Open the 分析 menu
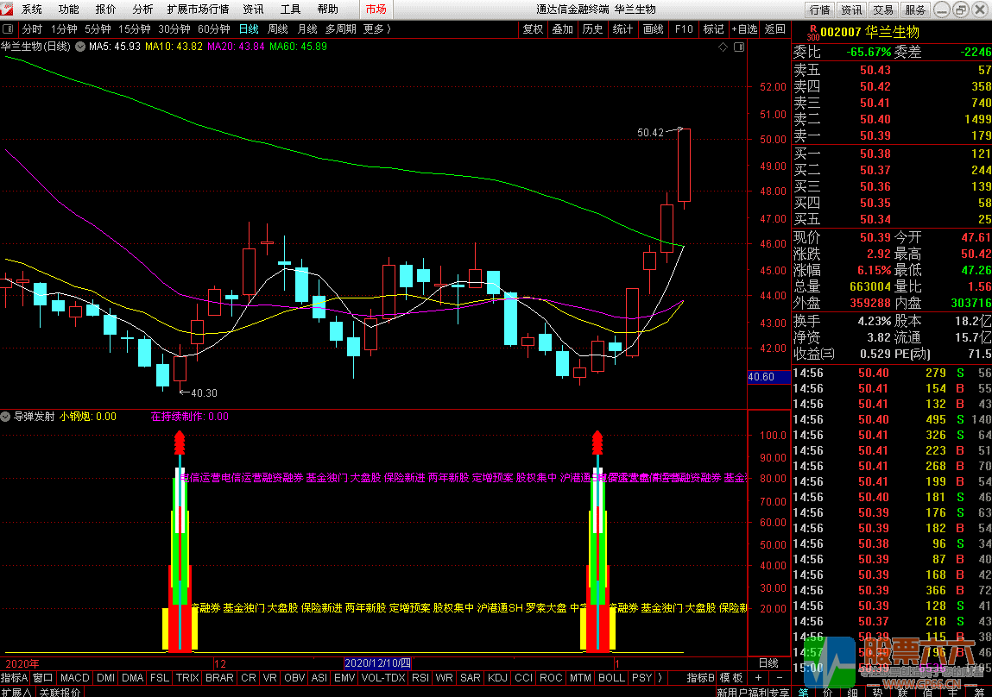The height and width of the screenshot is (697, 992). click(142, 9)
